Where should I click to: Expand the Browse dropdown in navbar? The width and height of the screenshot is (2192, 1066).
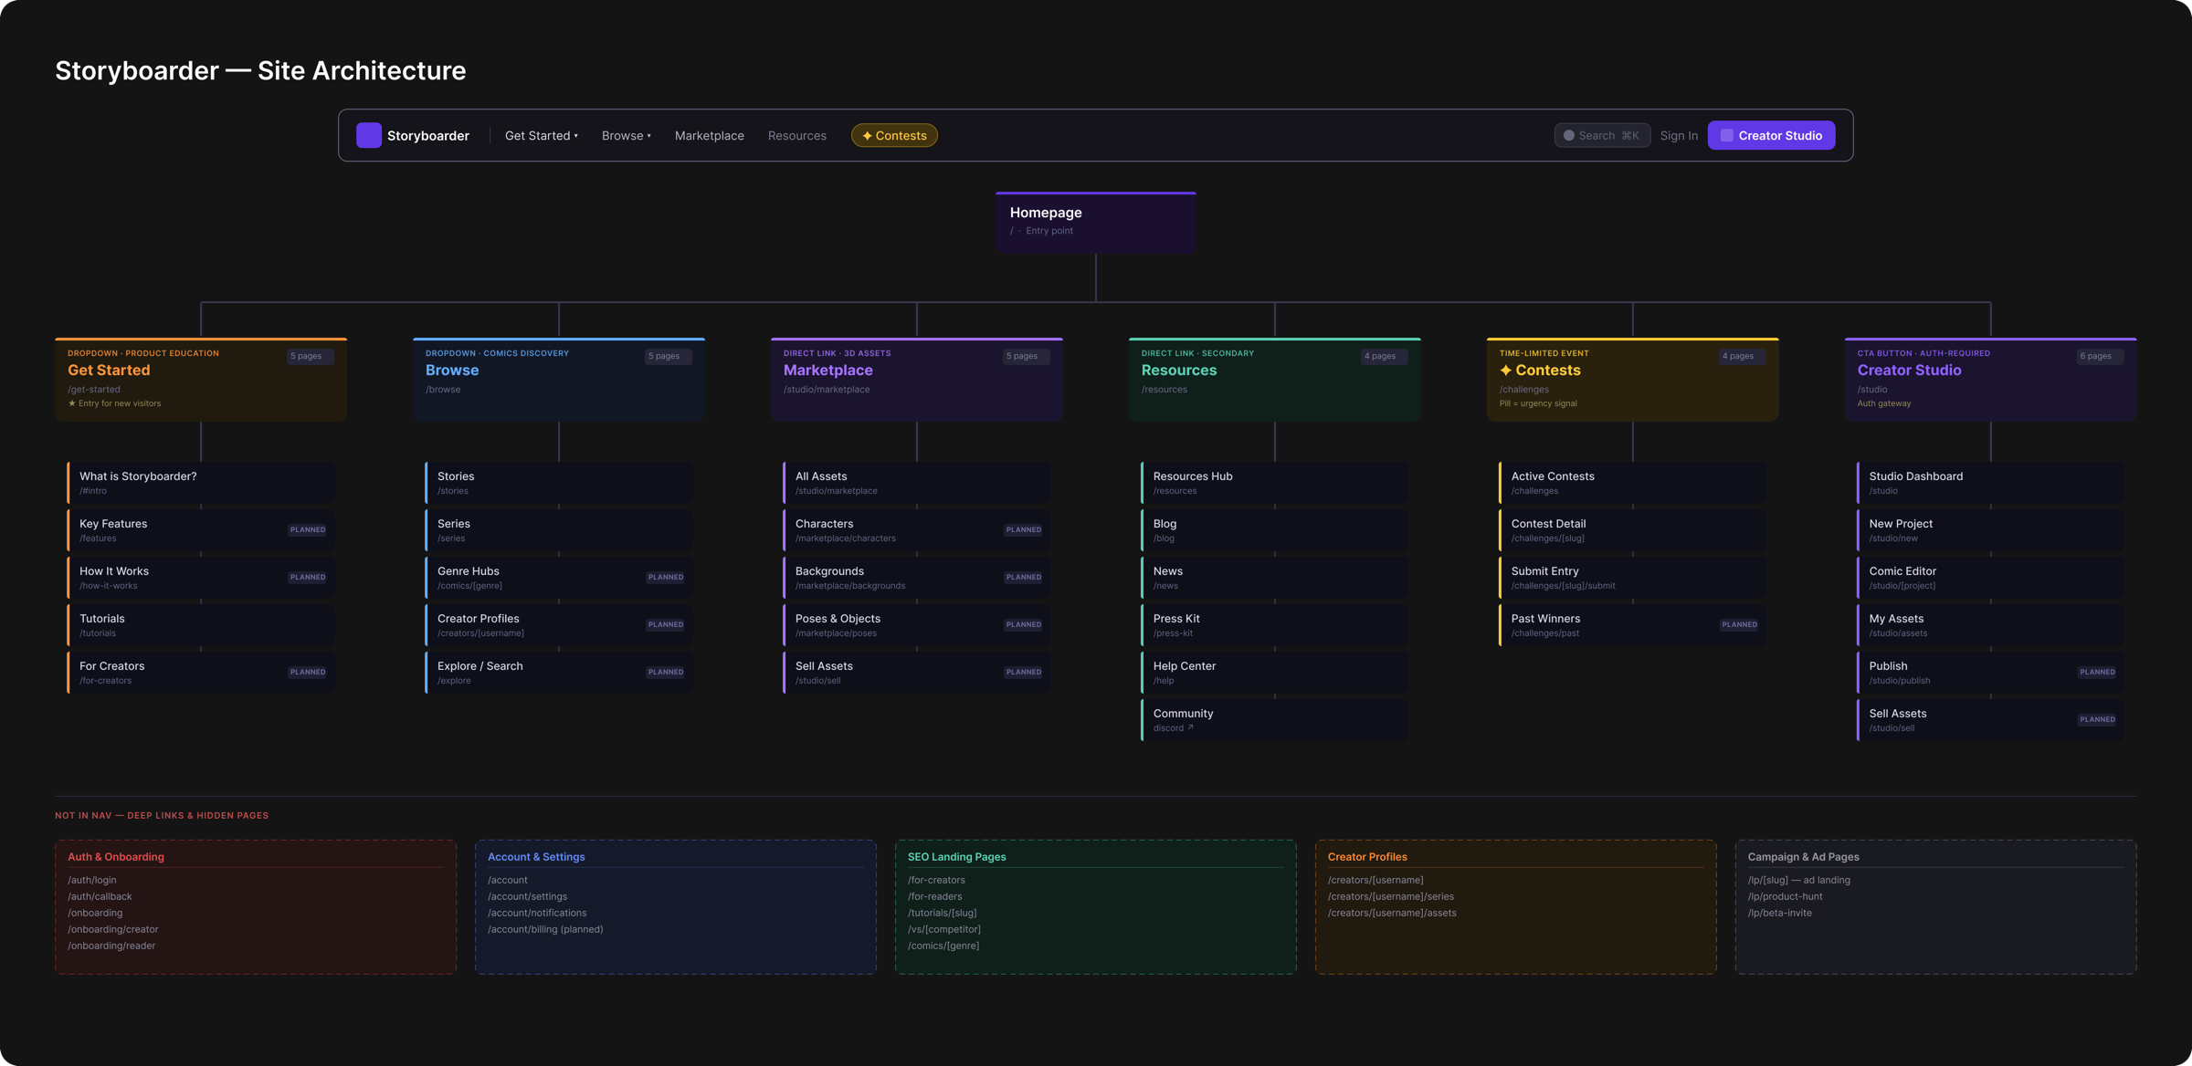(x=627, y=135)
